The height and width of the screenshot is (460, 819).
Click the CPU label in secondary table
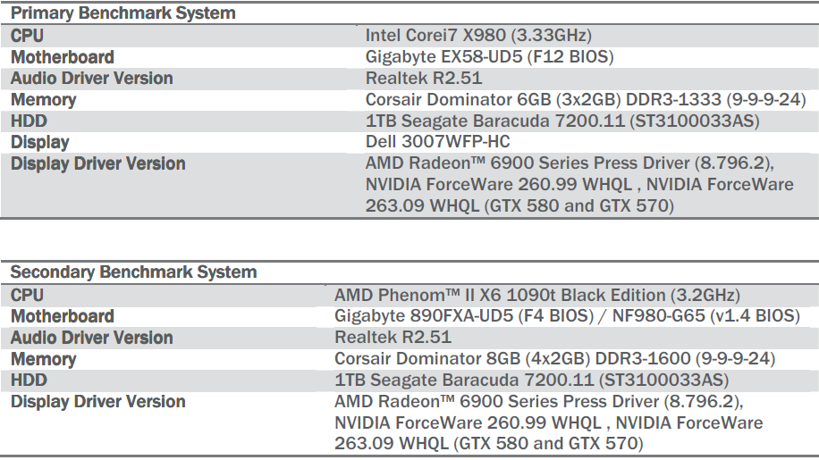pos(27,295)
